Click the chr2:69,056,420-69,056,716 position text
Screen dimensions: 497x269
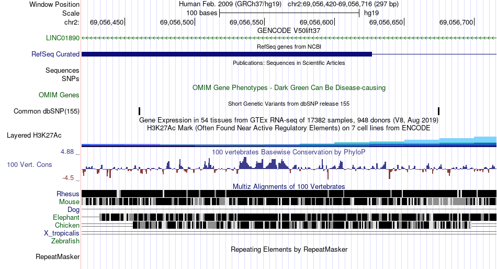[343, 4]
